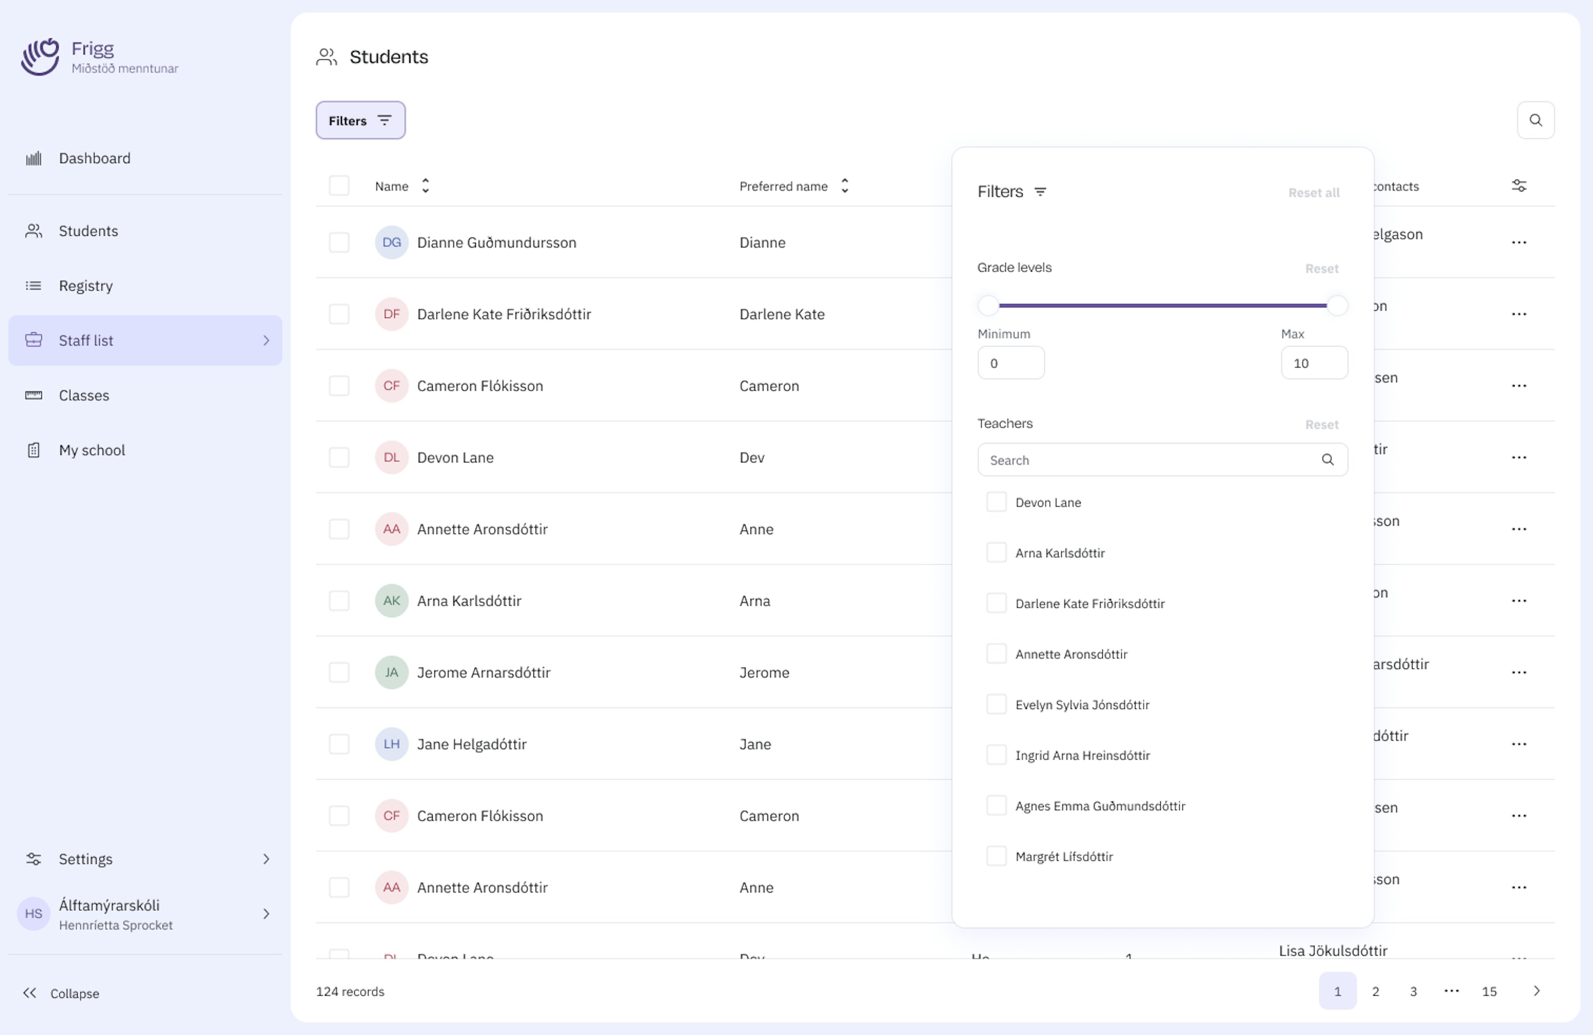Click the Frigg logo icon
This screenshot has height=1035, width=1593.
(x=40, y=57)
